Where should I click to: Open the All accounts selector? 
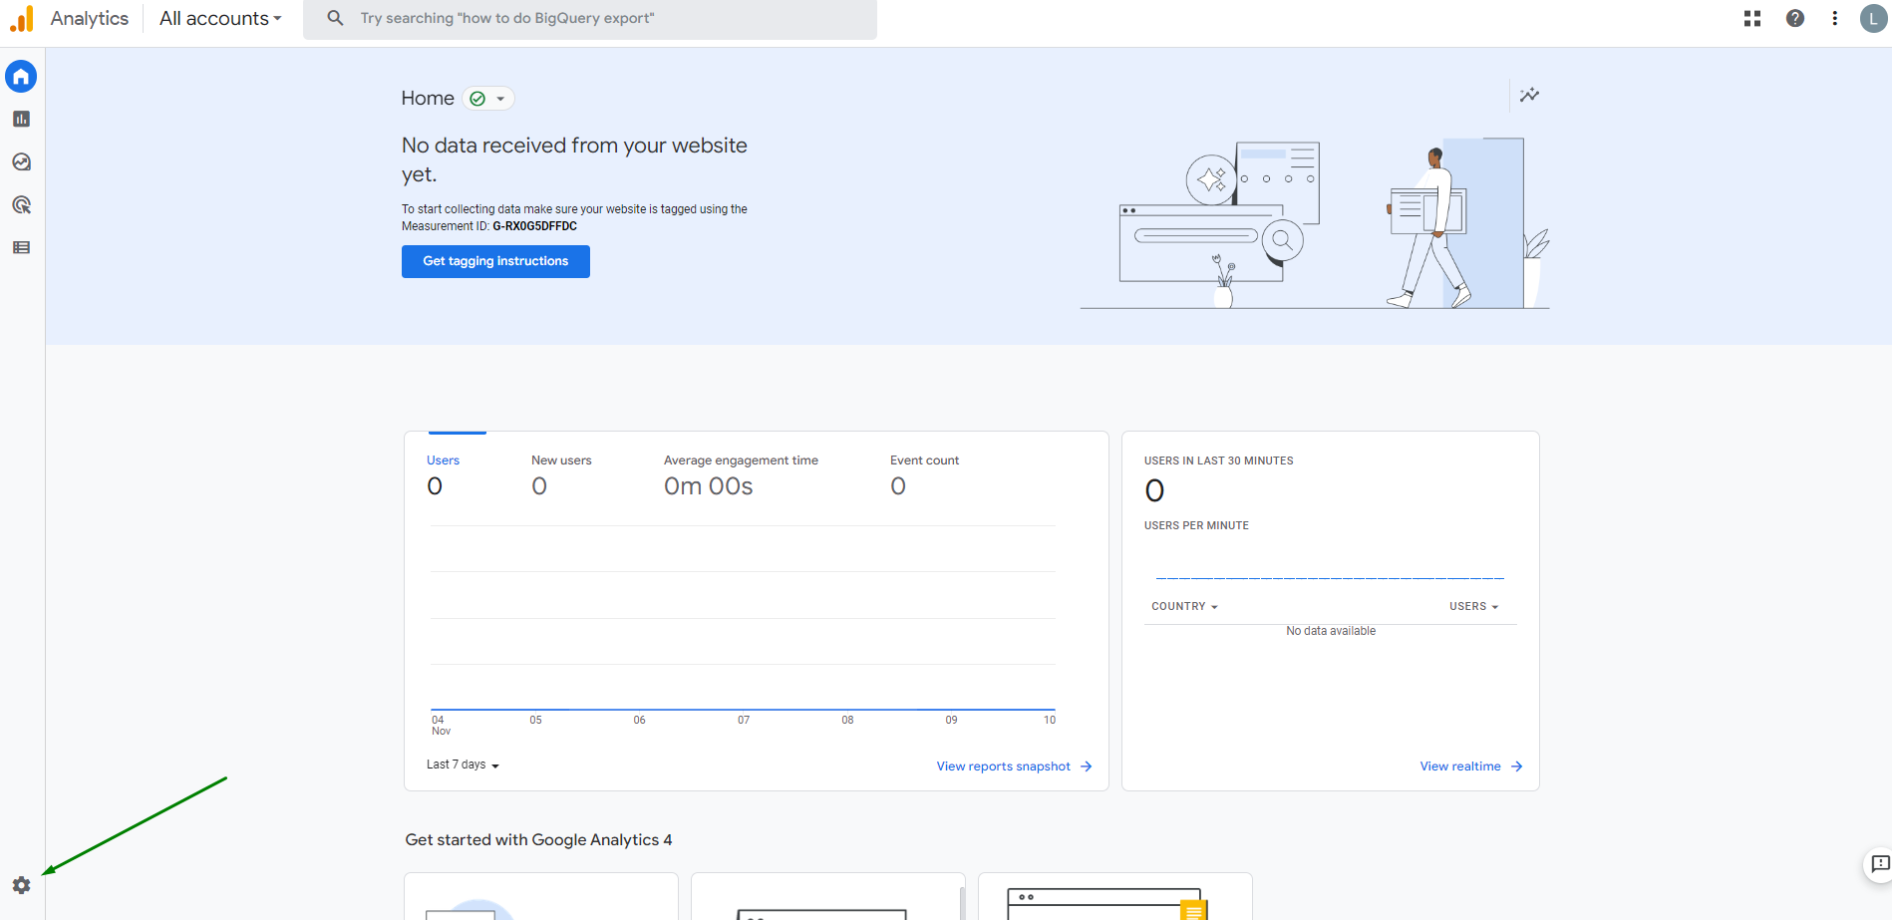tap(220, 18)
